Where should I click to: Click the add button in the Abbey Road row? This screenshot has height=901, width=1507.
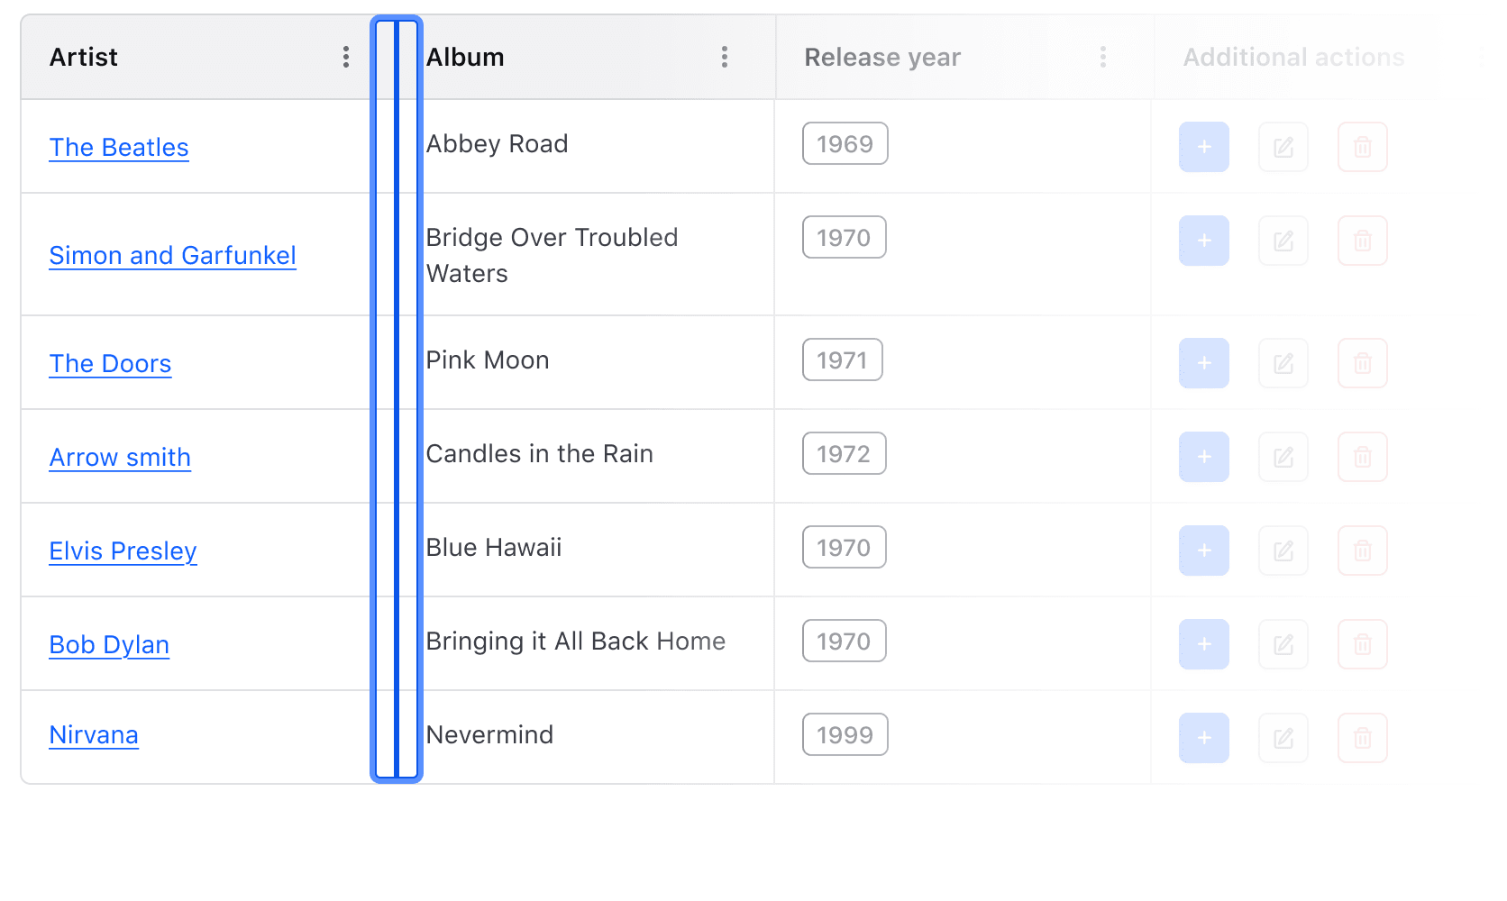1203,147
